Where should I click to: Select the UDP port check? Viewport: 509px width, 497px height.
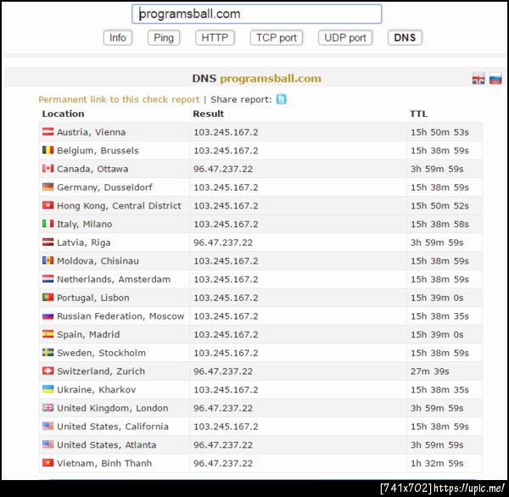click(345, 37)
